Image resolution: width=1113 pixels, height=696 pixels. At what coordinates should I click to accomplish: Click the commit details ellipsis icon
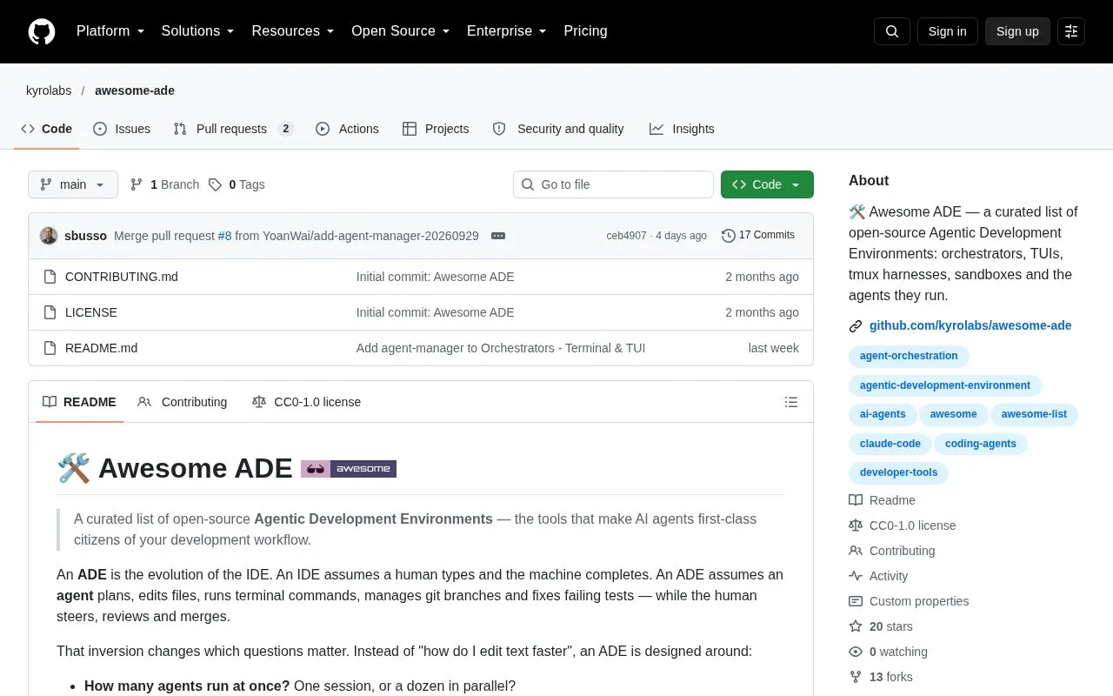coord(498,236)
